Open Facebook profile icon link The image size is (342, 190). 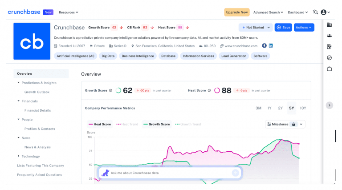pyautogui.click(x=264, y=46)
